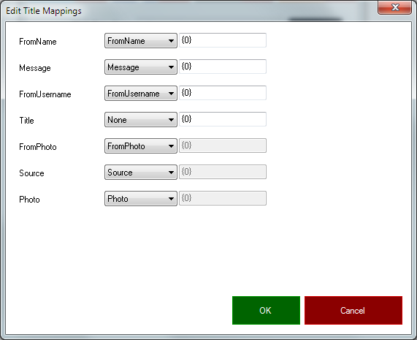Focus the FromUsername format text field

[x=223, y=93]
